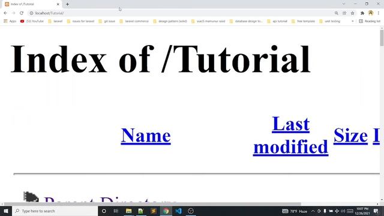The width and height of the screenshot is (384, 216).
Task: Expand the bookmarks overflow arrow
Action: click(x=353, y=22)
